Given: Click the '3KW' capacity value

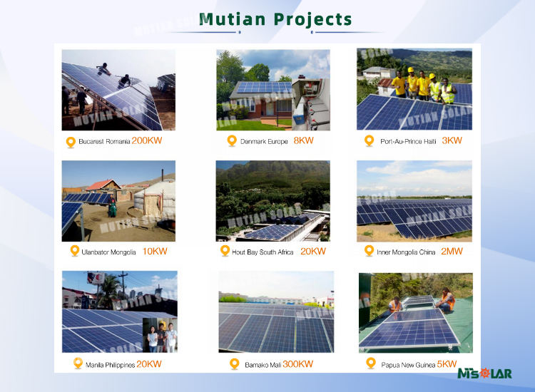Looking at the screenshot, I should [452, 140].
